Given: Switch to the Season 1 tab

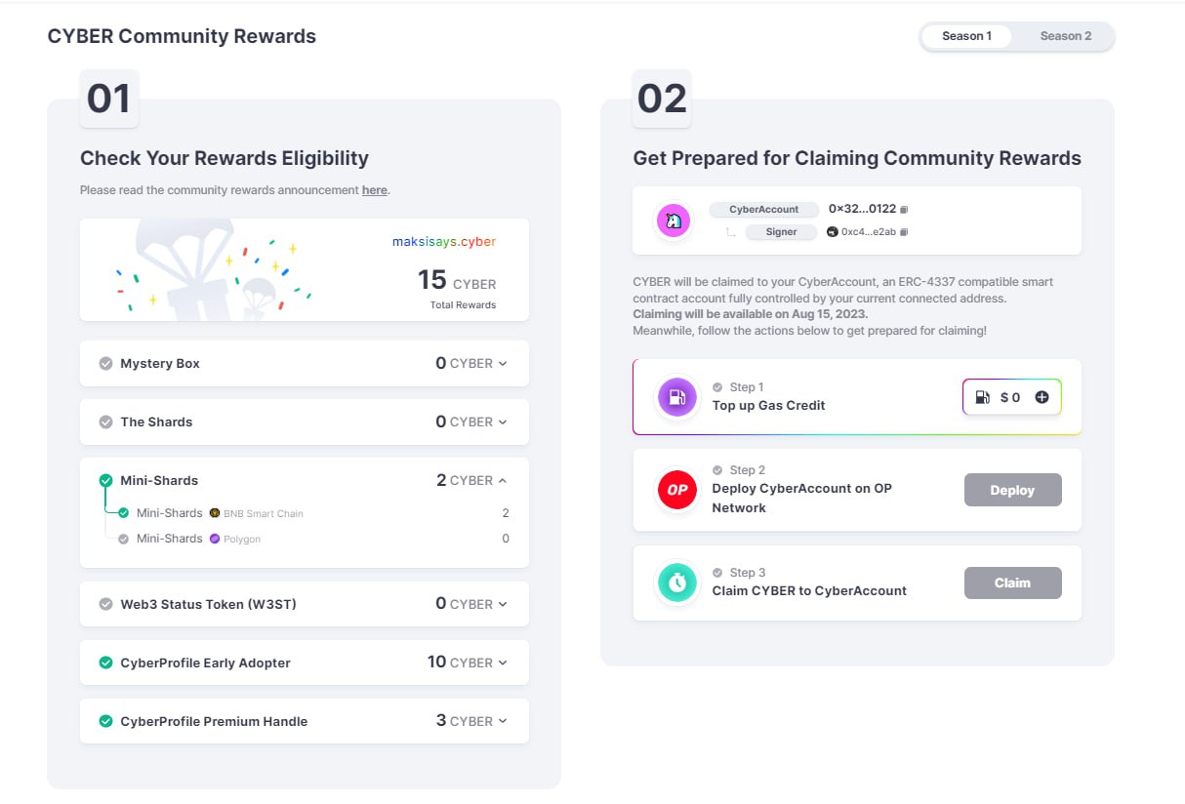Looking at the screenshot, I should [x=966, y=36].
